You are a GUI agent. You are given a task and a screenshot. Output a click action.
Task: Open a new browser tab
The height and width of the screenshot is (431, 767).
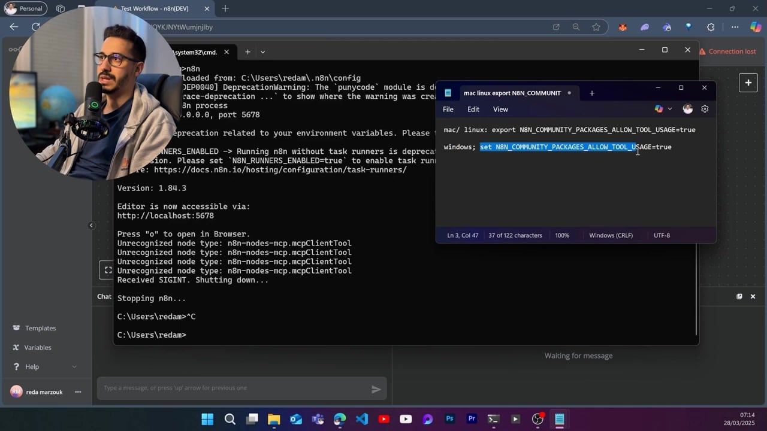point(225,8)
